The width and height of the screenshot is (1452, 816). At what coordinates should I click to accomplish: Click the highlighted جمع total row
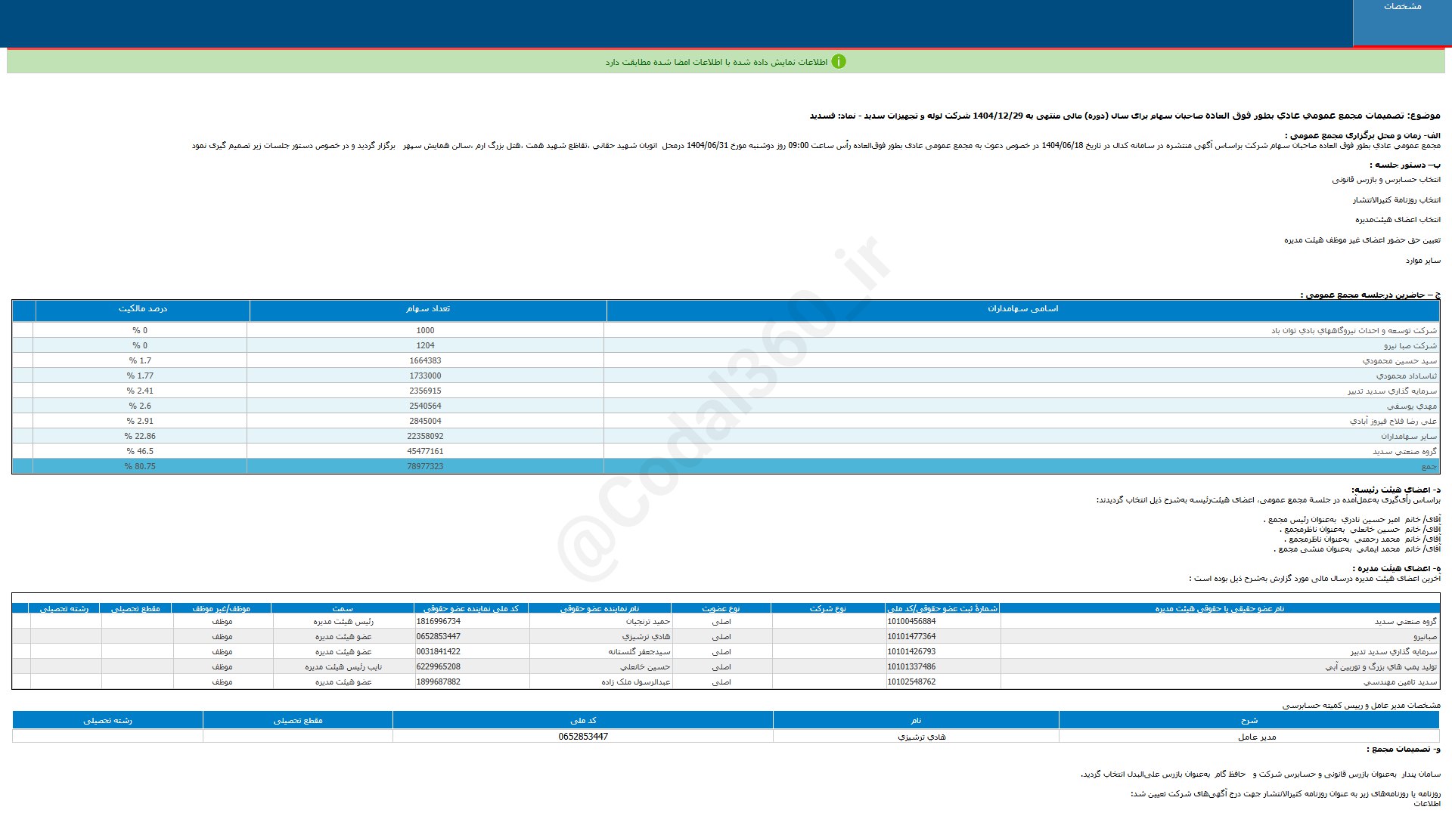coord(1428,466)
